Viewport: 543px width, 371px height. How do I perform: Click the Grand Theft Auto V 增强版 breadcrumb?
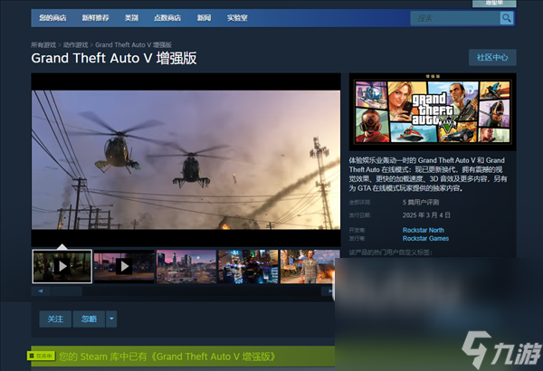coord(133,44)
